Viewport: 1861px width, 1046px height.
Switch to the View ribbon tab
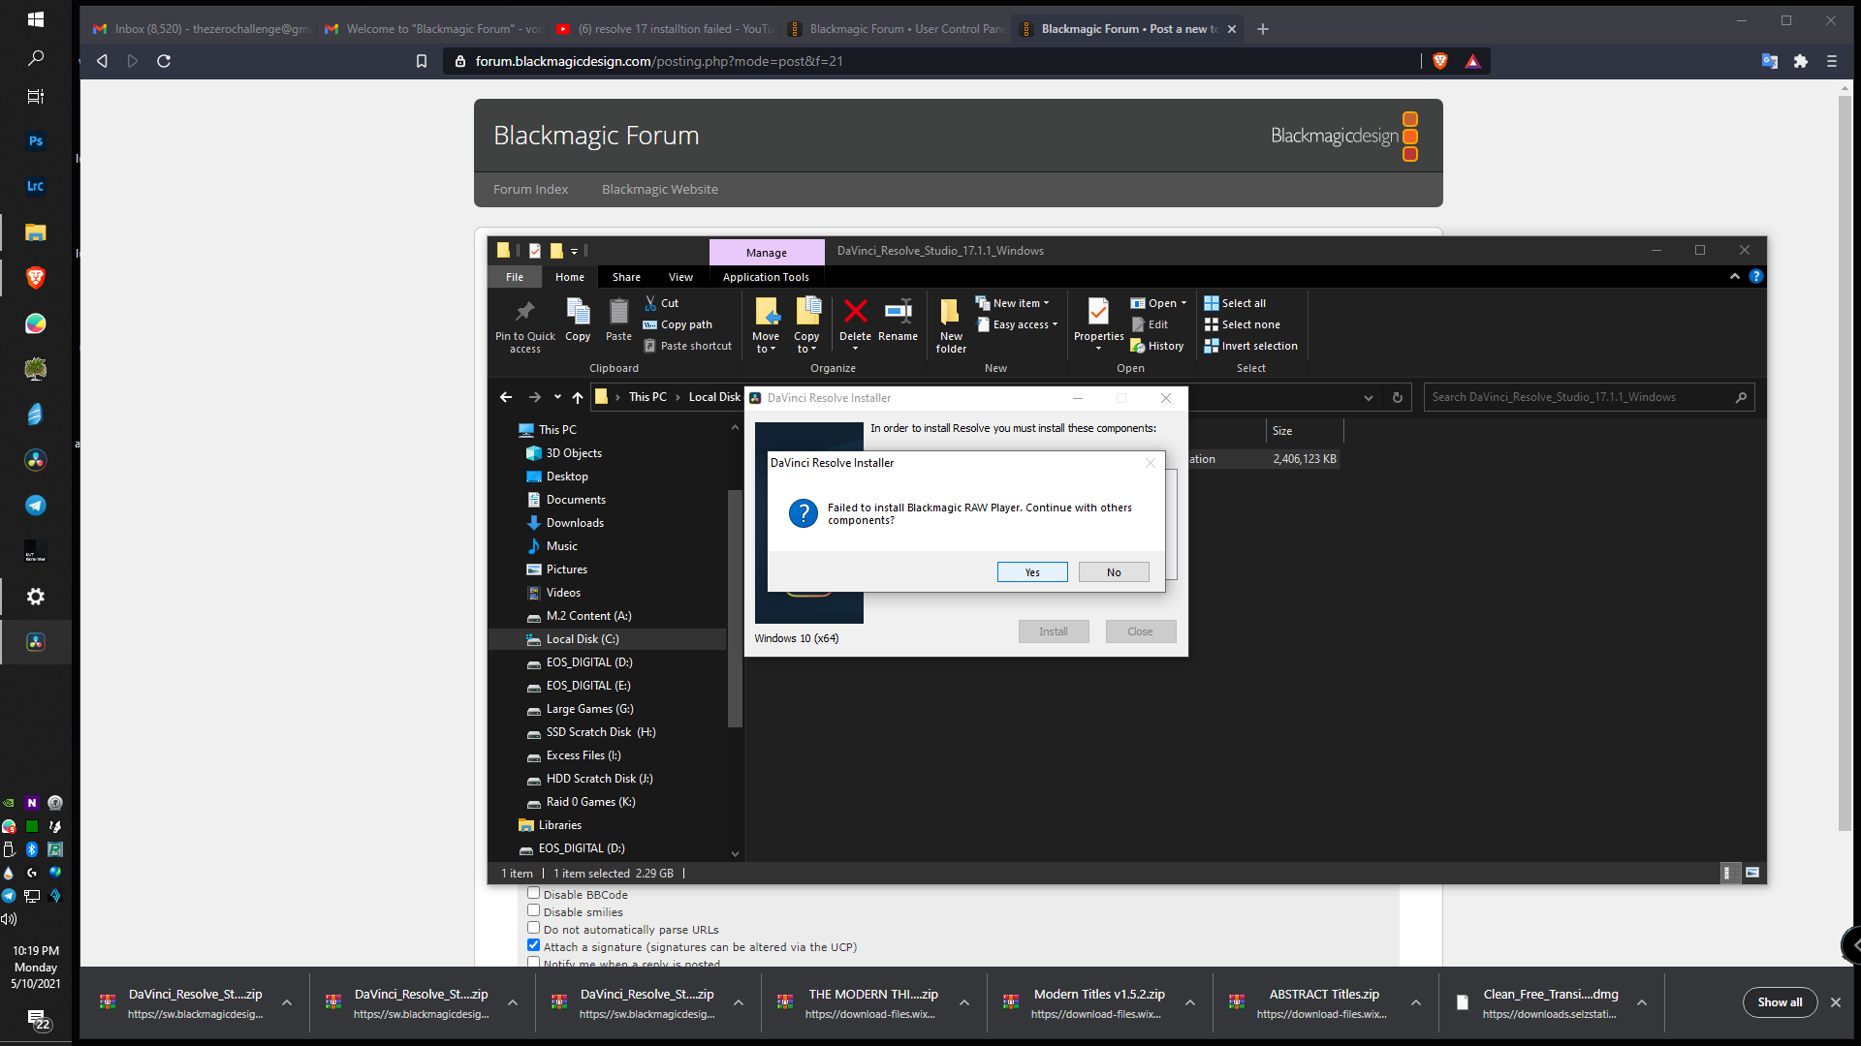point(680,277)
